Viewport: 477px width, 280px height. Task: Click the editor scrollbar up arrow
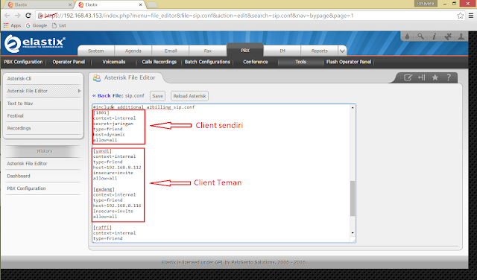[353, 107]
